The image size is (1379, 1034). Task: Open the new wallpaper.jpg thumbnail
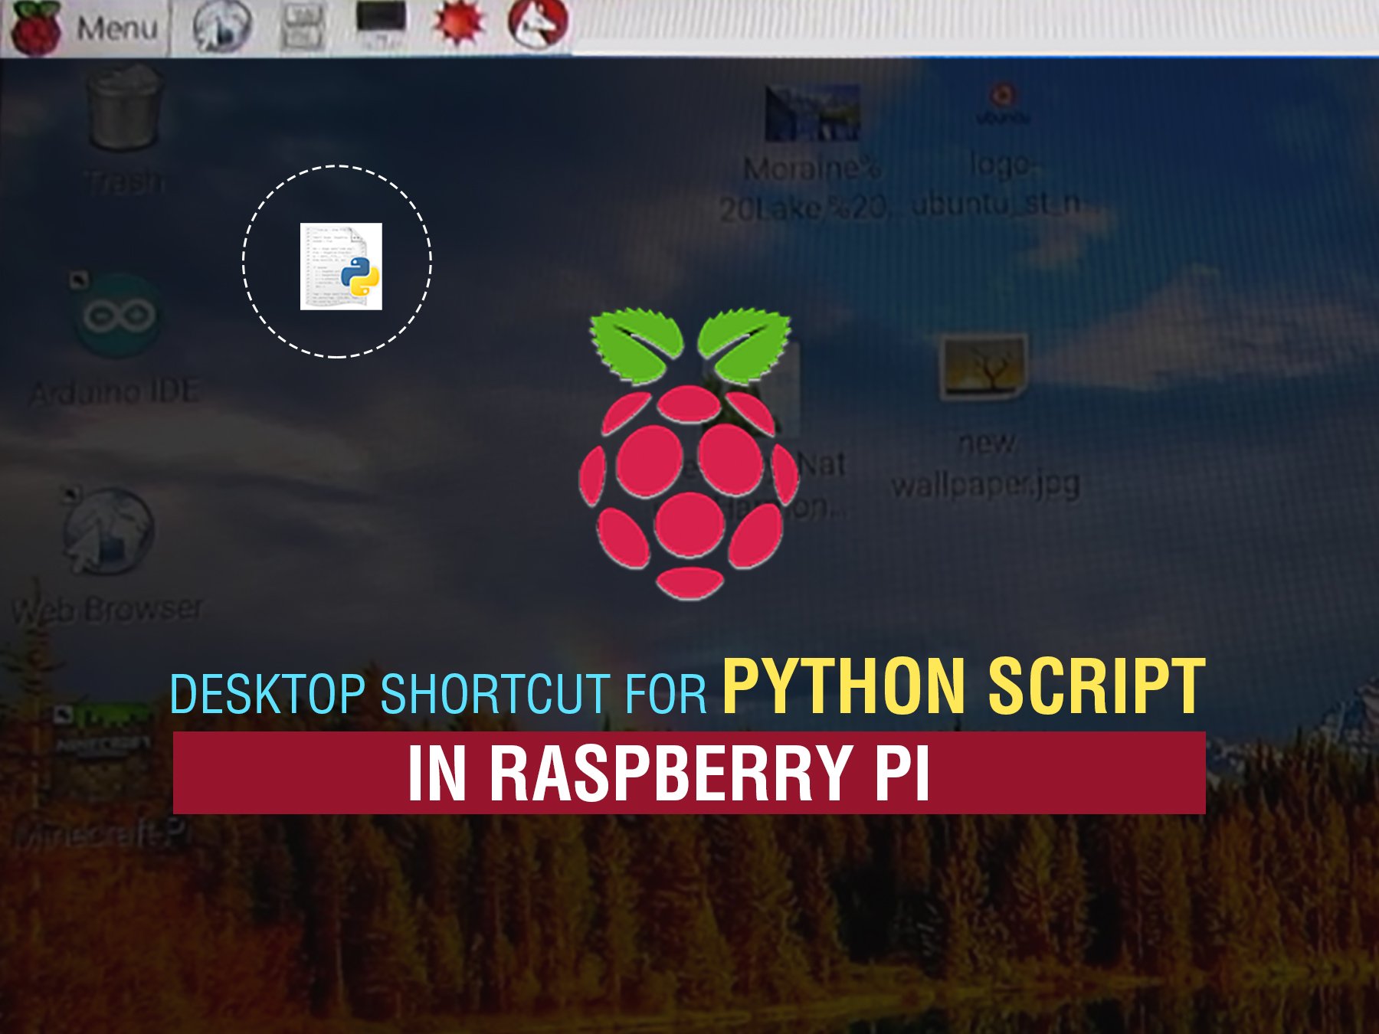(x=984, y=368)
